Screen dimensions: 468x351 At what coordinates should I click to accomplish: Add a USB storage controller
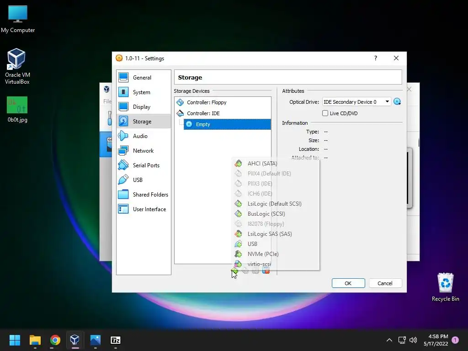click(276, 244)
